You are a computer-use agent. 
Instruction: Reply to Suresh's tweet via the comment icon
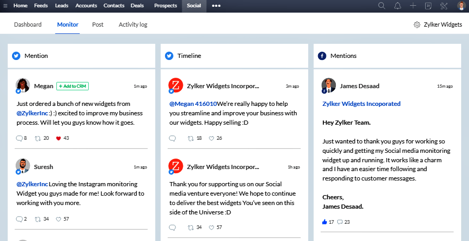click(x=19, y=219)
